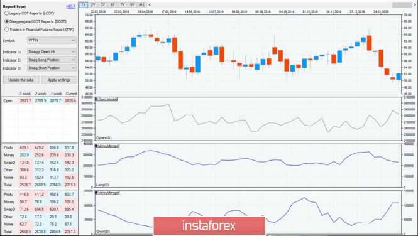Open the Symbol dropdown showing WTIN
This screenshot has width=418, height=236.
click(52, 40)
